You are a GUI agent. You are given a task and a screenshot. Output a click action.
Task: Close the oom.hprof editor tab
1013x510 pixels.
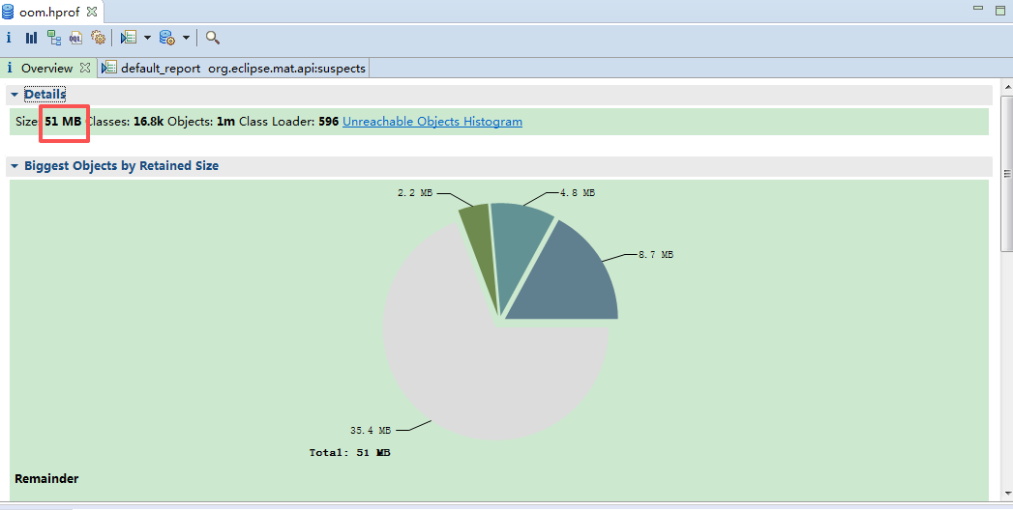[92, 12]
